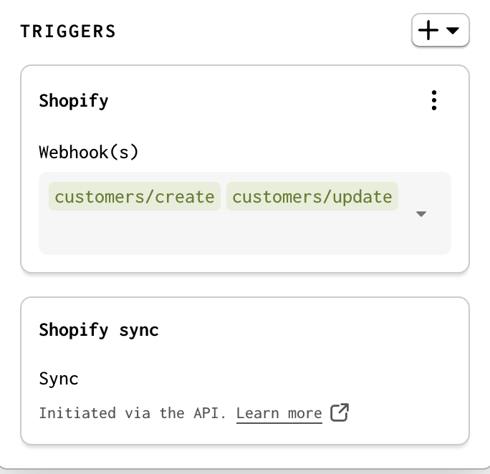Open the Shopify trigger three-dot menu

433,100
